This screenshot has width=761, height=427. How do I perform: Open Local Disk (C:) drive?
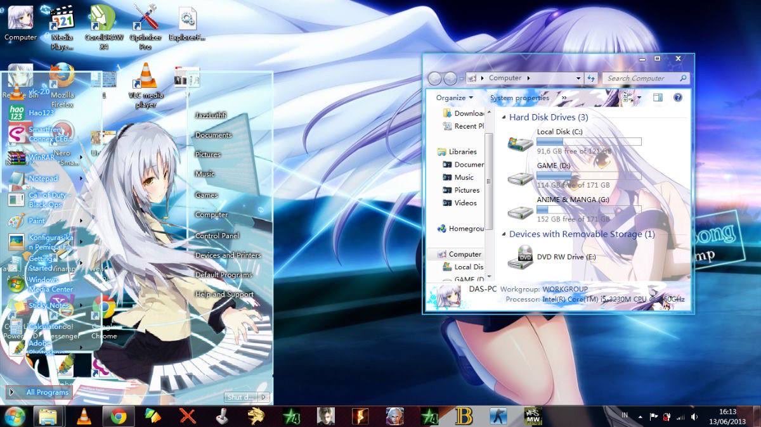(x=574, y=141)
